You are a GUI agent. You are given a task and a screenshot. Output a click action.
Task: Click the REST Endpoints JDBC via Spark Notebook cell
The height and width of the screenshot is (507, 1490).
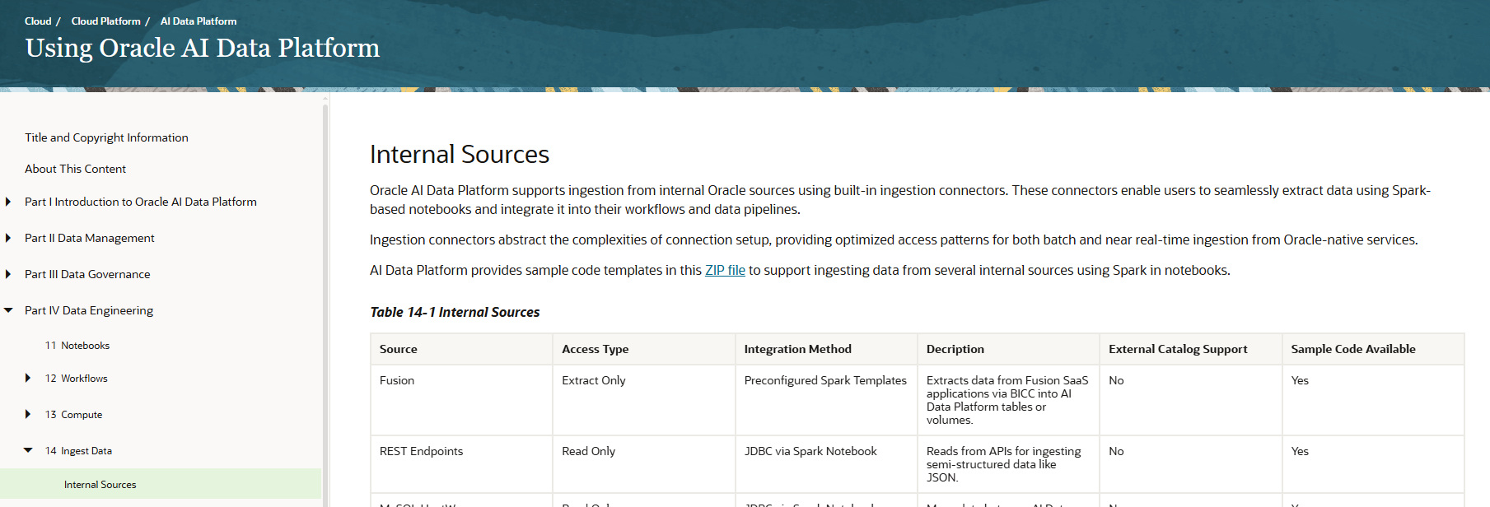tap(826, 464)
